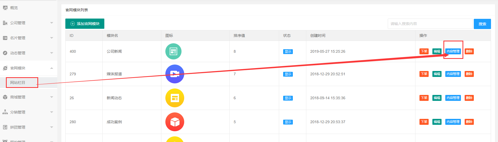The height and width of the screenshot is (142, 498).
Task: Toggle 显示 status for 媒体报道 row
Action: pyautogui.click(x=288, y=74)
